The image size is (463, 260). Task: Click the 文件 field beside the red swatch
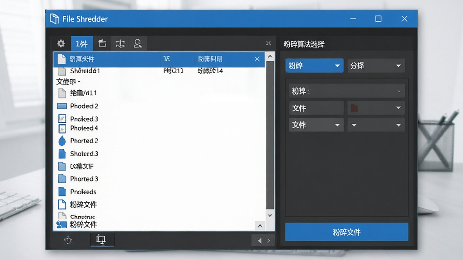click(x=316, y=108)
